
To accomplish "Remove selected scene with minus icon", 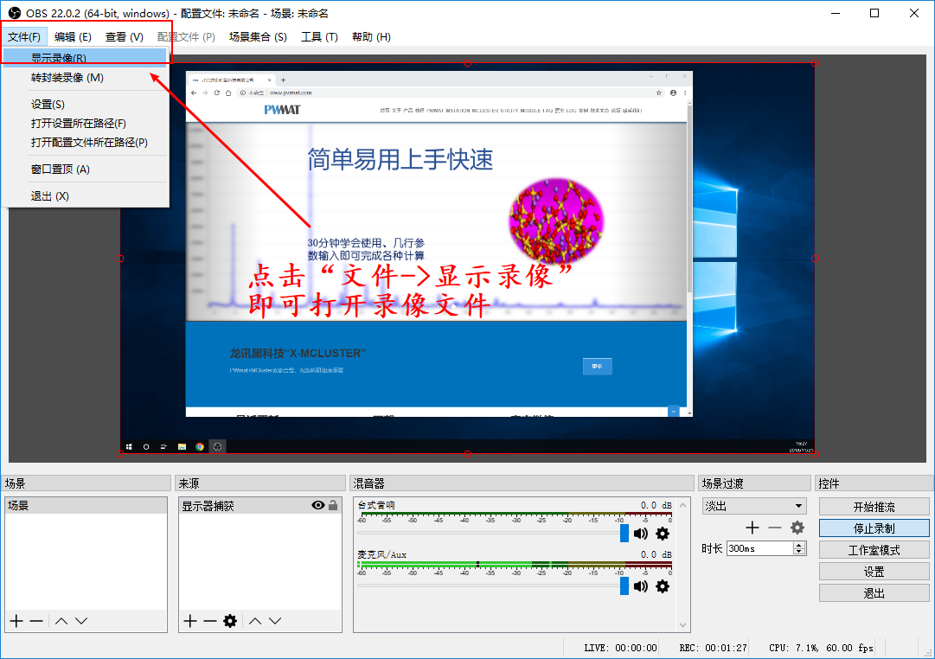I will point(36,622).
